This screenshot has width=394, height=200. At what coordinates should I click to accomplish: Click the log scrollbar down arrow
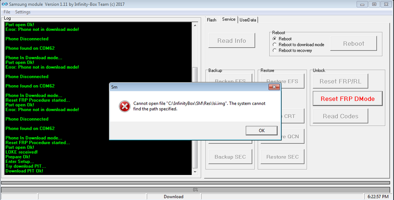click(x=195, y=172)
